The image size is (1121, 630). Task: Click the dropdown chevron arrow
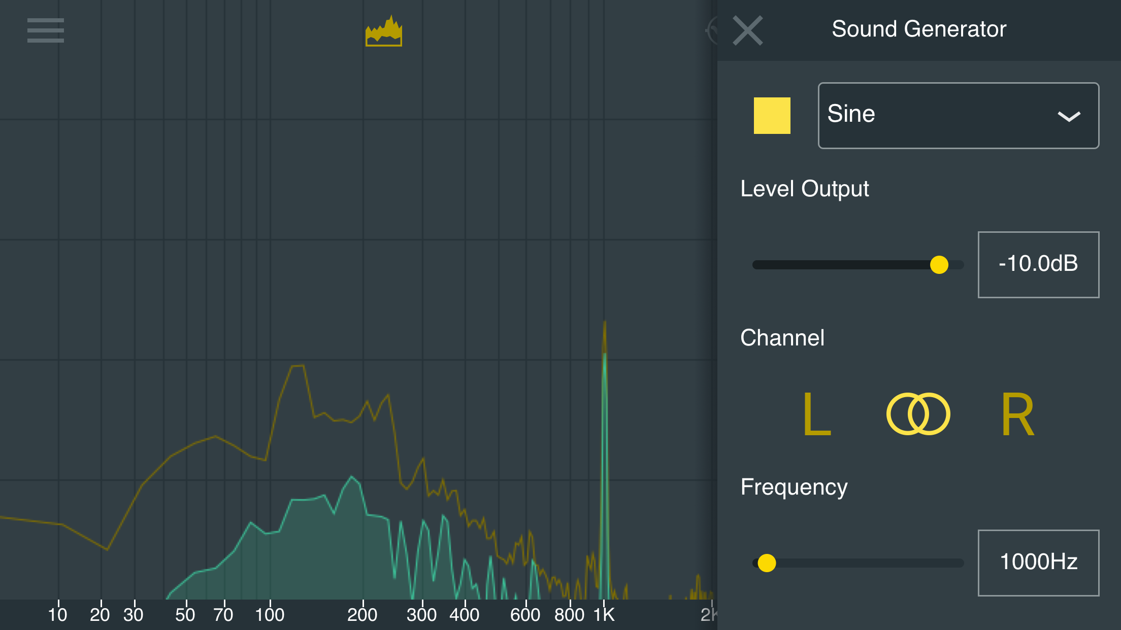pyautogui.click(x=1068, y=117)
